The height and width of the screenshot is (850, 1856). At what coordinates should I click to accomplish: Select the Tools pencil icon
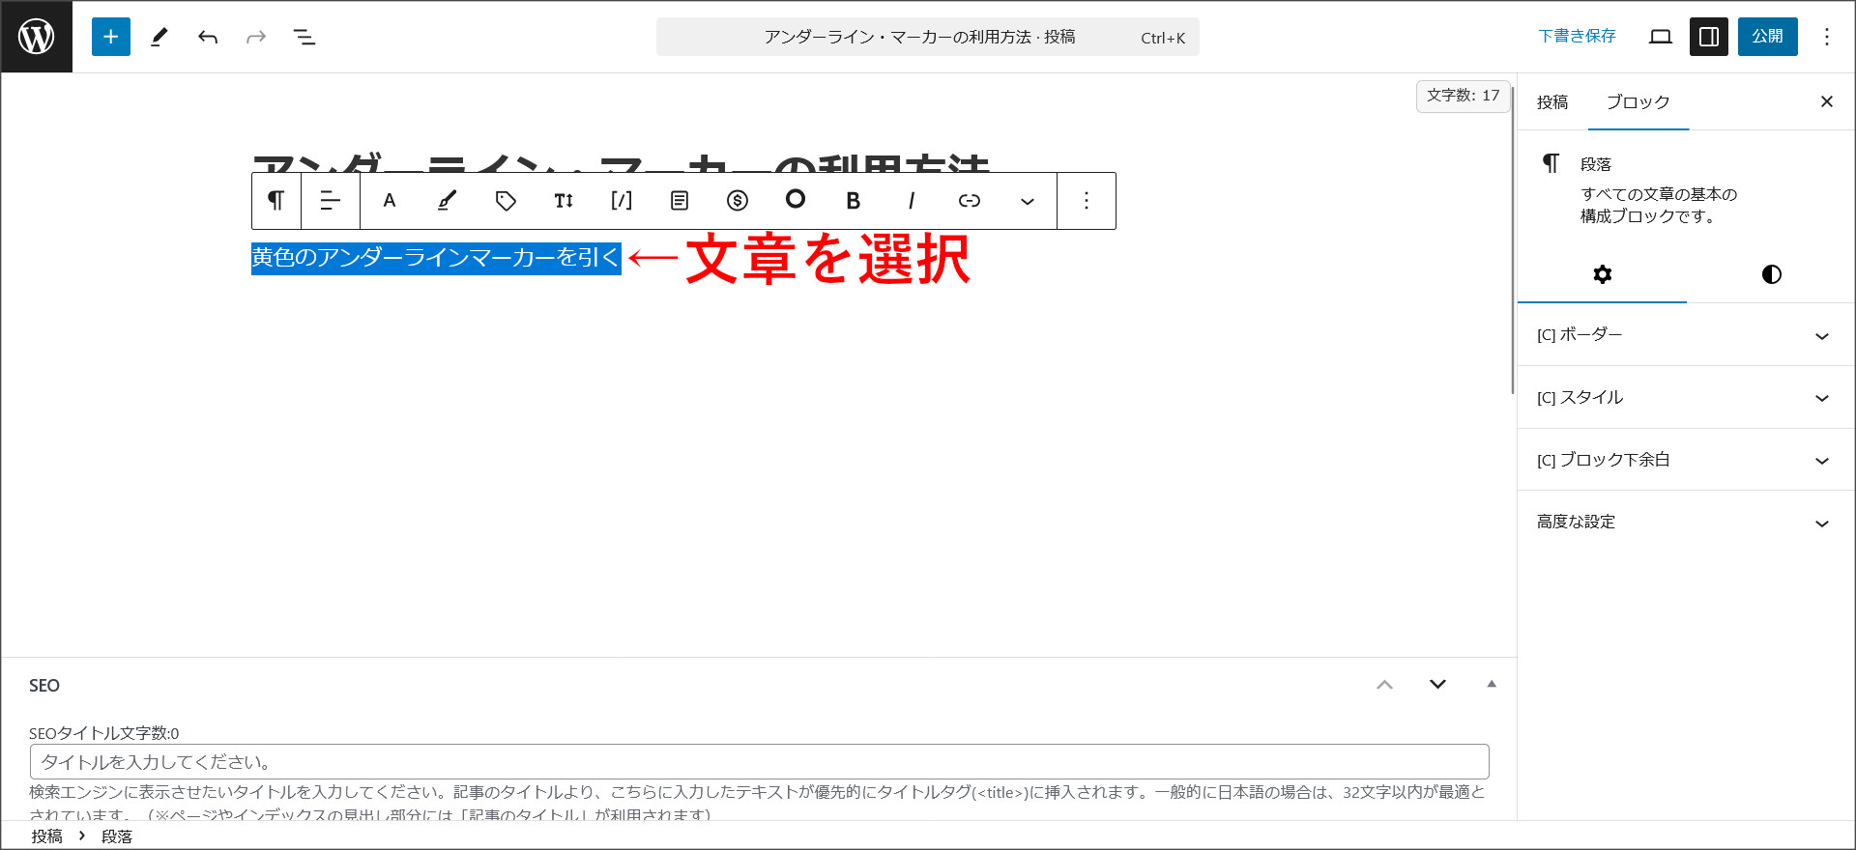coord(159,37)
